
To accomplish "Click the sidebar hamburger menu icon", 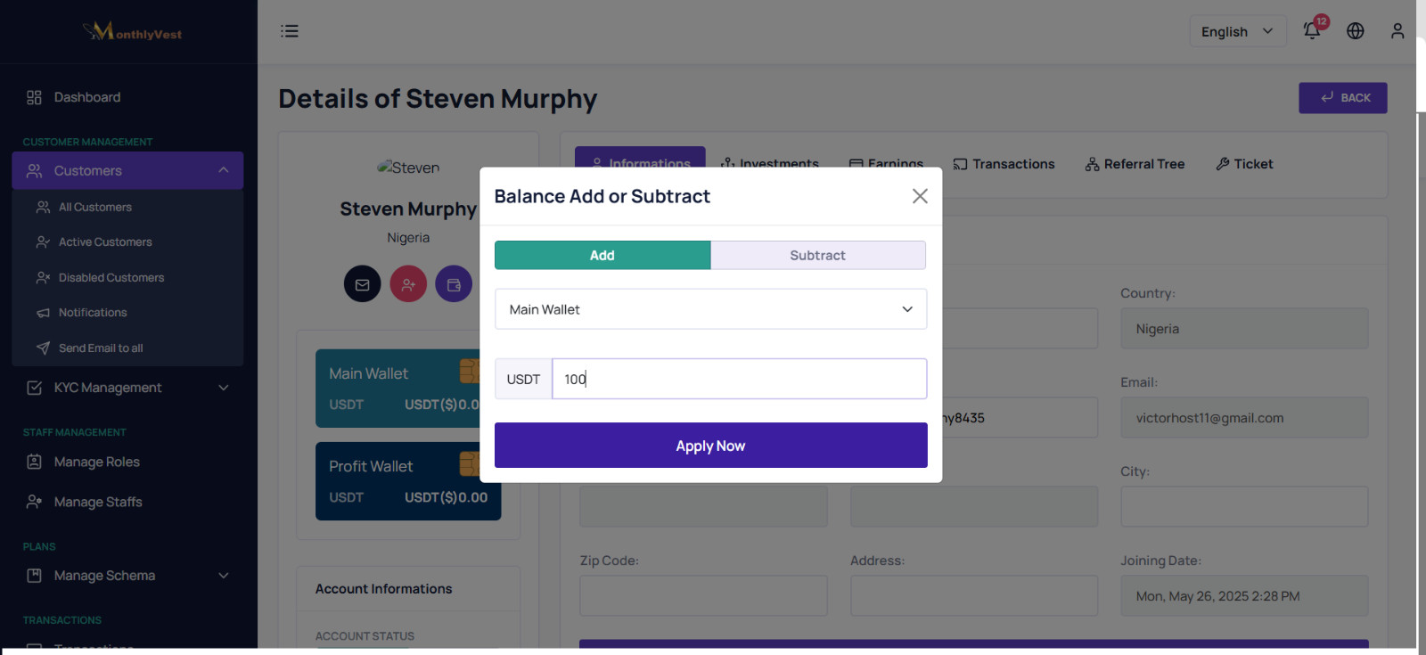I will click(290, 31).
